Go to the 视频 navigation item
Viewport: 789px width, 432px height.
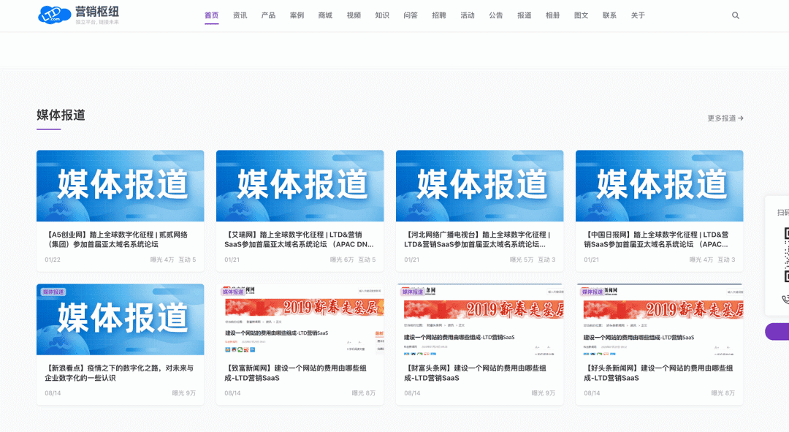(x=354, y=15)
